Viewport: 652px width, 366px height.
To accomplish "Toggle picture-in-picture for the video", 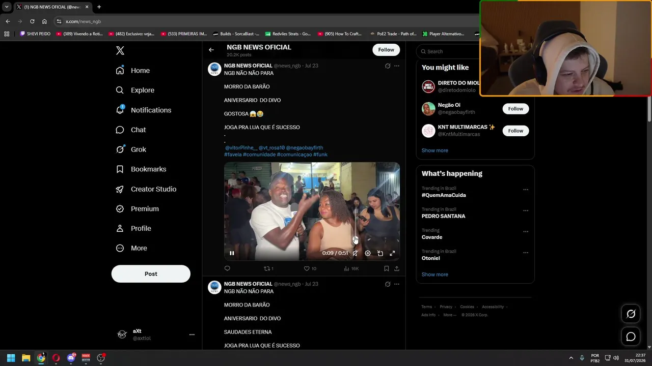I will 380,253.
